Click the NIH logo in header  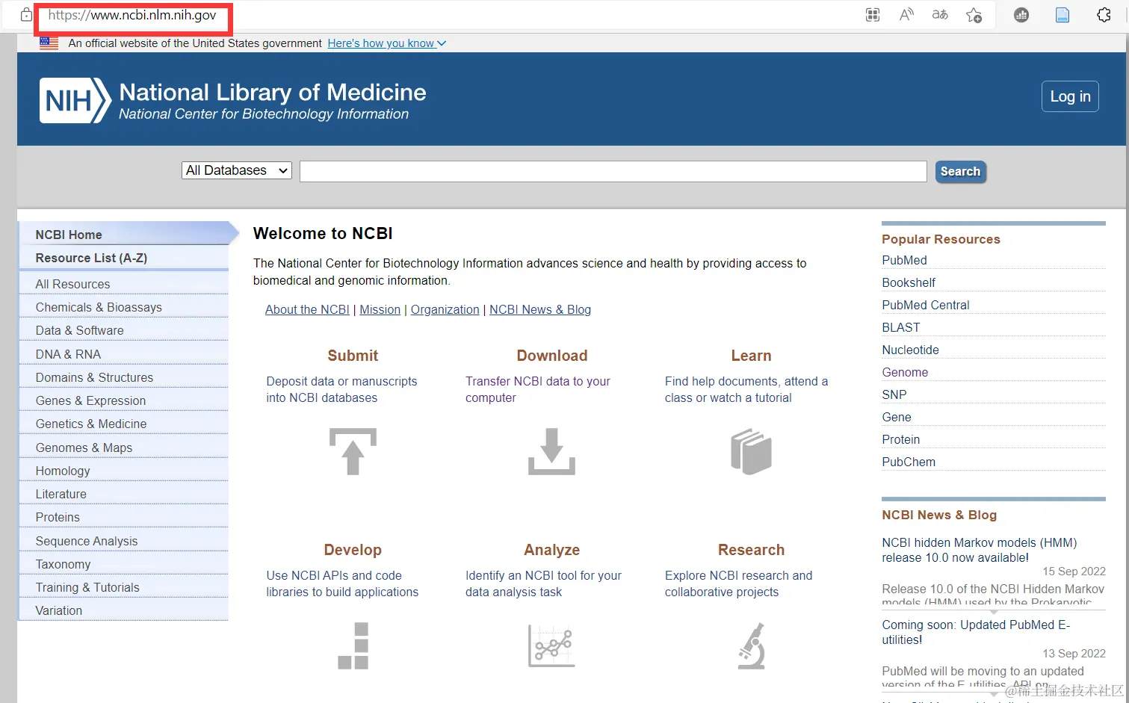click(75, 100)
